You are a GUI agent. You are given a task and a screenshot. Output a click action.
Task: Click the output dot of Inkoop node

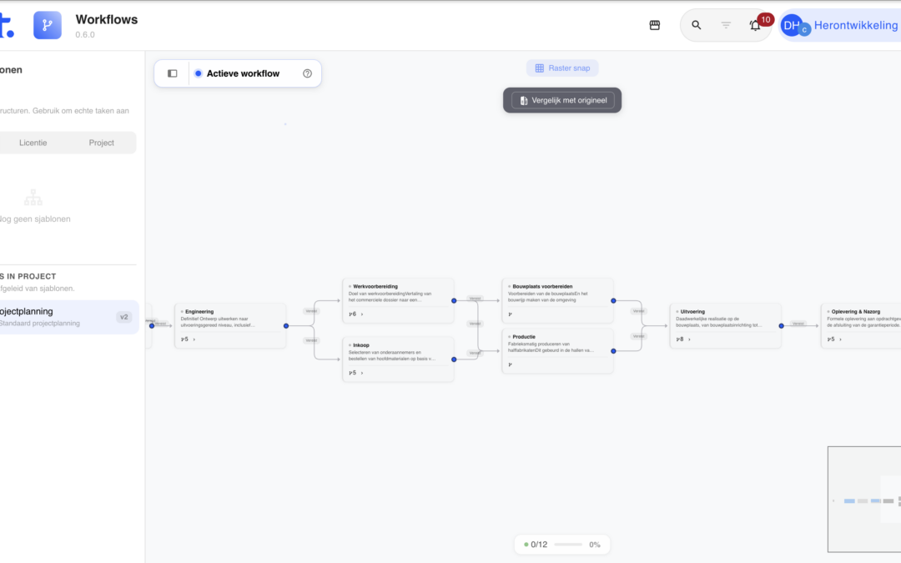coord(454,359)
